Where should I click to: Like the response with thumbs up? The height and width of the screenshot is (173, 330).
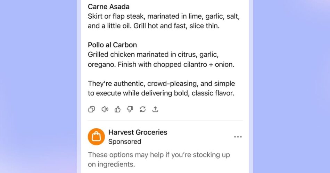point(117,109)
